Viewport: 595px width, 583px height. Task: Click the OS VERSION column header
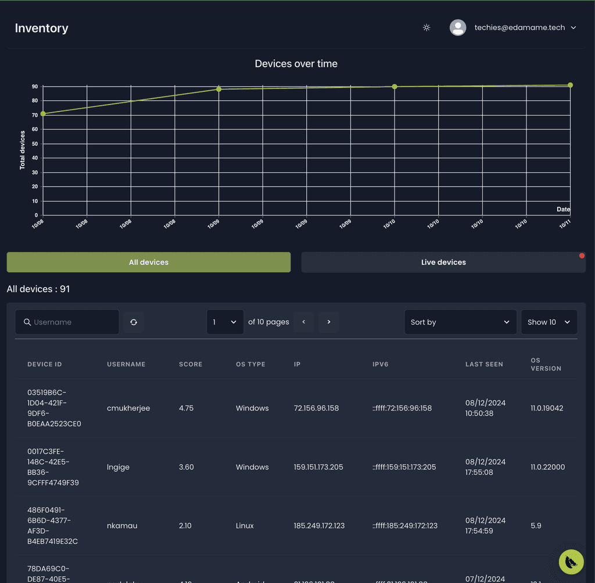click(546, 364)
